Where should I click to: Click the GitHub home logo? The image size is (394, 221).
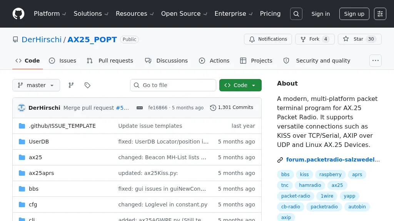tap(18, 14)
